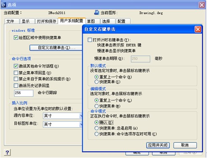Image resolution: width=207 pixels, height=158 pixels.
Task: Choose 快捷菜单: 总是启用 (A) radio
Action: [x=96, y=128]
